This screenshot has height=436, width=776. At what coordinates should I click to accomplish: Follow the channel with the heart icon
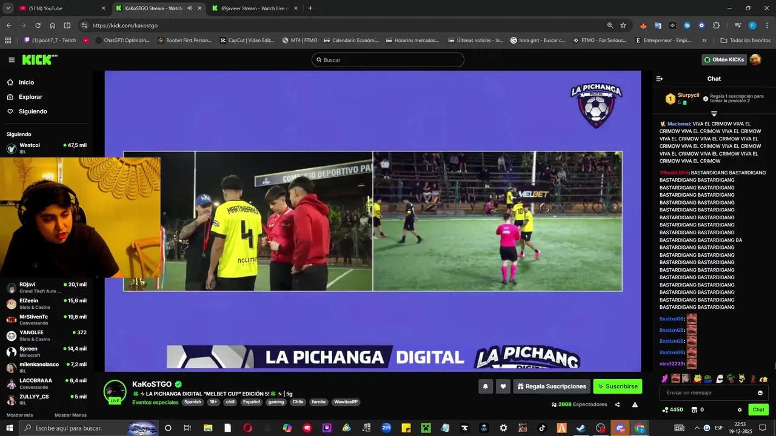pyautogui.click(x=503, y=386)
